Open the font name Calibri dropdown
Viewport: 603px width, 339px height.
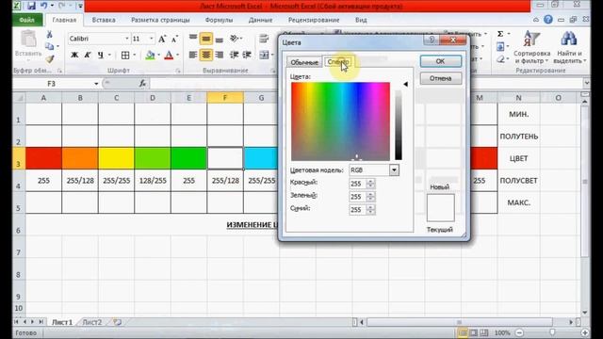[x=127, y=39]
